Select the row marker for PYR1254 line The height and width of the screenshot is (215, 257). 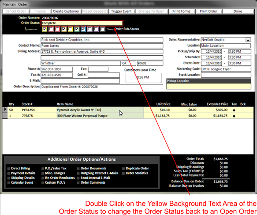5,109
